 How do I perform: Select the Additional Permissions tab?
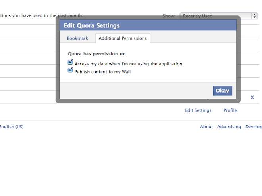click(x=123, y=38)
